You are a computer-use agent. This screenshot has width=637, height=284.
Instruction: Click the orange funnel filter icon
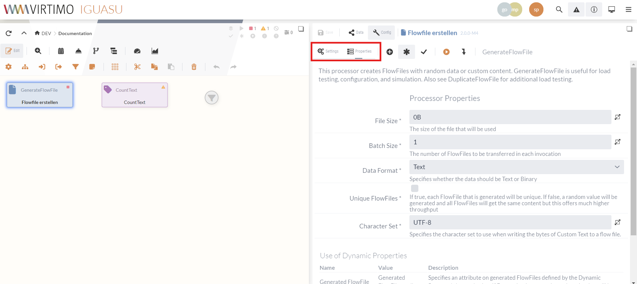click(x=75, y=67)
